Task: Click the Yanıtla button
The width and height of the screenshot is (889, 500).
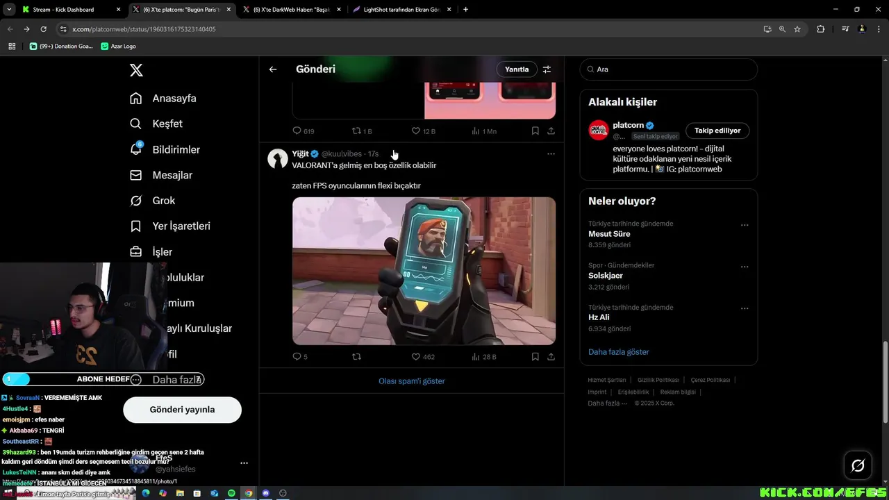Action: pos(517,69)
